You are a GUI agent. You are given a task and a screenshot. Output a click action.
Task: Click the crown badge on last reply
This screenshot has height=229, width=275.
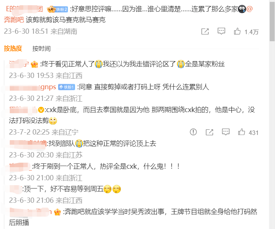coord(57,212)
